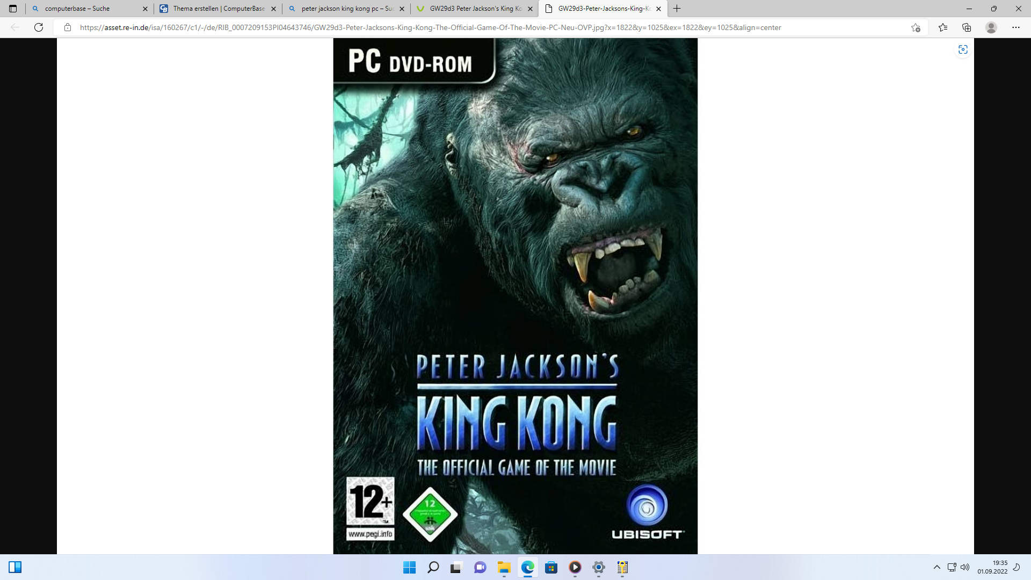Click the site lock info icon

tap(68, 27)
